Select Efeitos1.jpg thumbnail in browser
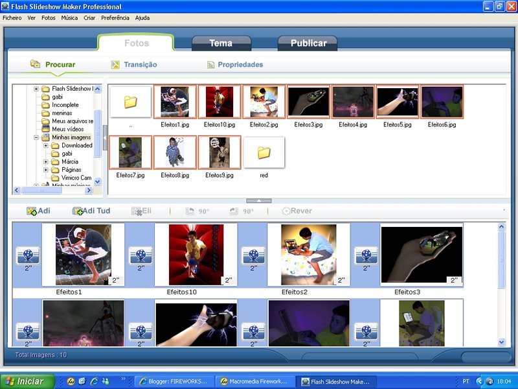The image size is (518, 389). click(x=175, y=102)
